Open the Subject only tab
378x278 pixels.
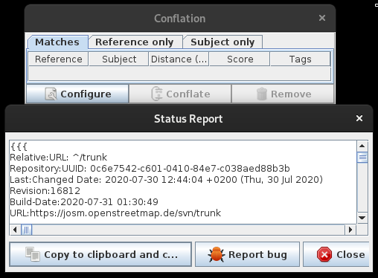(x=222, y=42)
